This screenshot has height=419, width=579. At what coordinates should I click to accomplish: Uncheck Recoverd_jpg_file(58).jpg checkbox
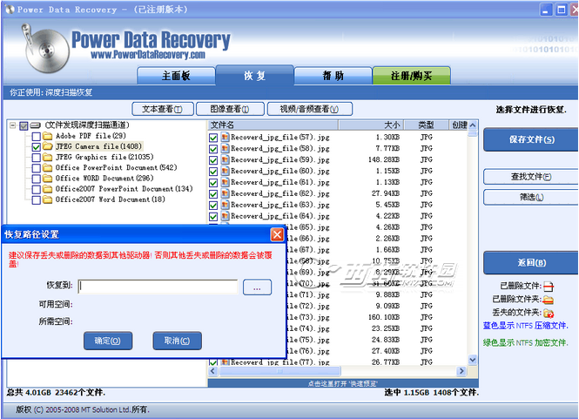coord(213,149)
